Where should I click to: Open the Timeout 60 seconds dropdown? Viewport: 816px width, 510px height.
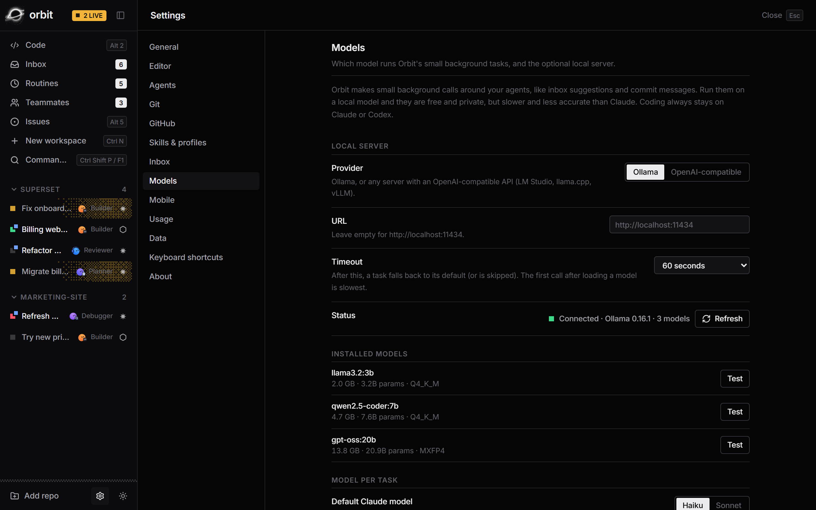(x=702, y=266)
